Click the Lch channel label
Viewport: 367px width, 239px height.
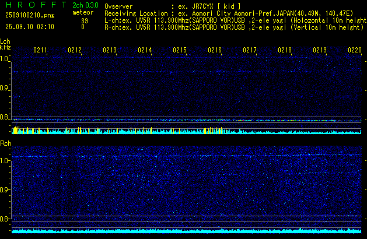(x=5, y=41)
